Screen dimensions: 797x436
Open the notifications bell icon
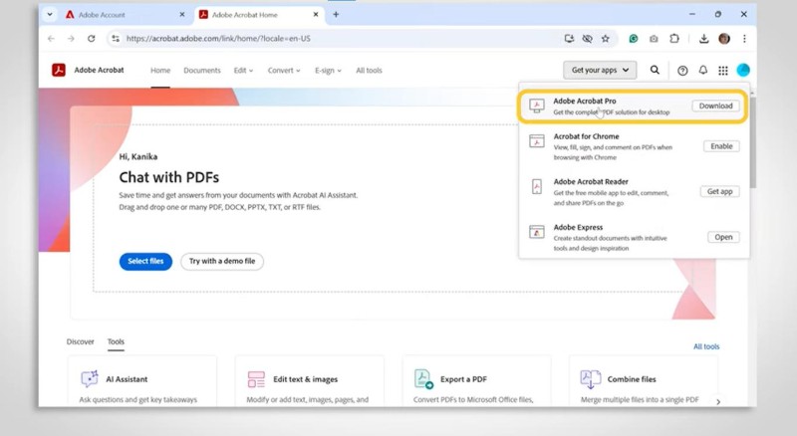point(703,70)
